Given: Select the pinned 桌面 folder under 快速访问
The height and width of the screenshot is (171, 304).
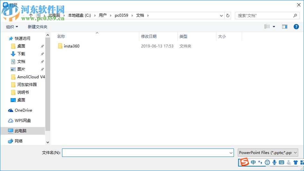Looking at the screenshot, I should click(x=21, y=46).
